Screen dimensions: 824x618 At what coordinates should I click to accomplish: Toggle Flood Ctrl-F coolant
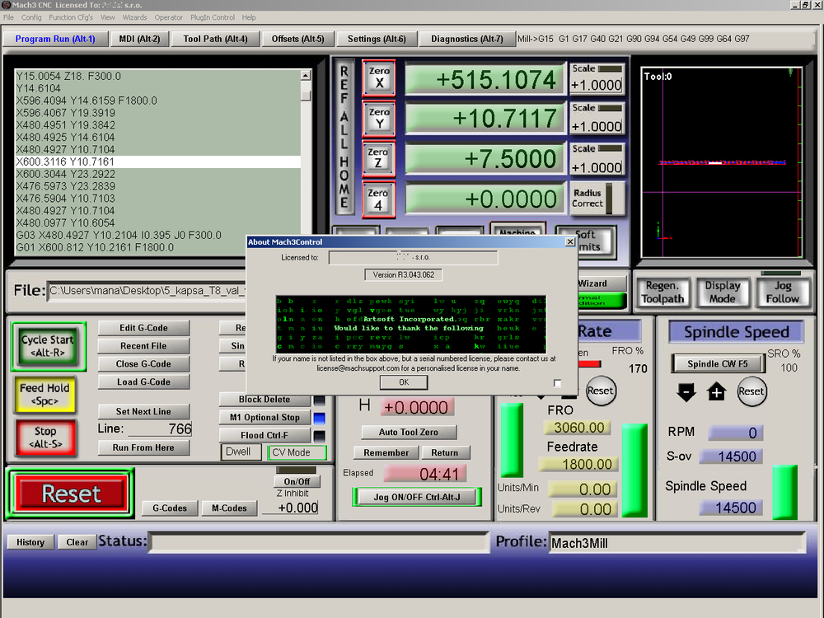coord(264,435)
